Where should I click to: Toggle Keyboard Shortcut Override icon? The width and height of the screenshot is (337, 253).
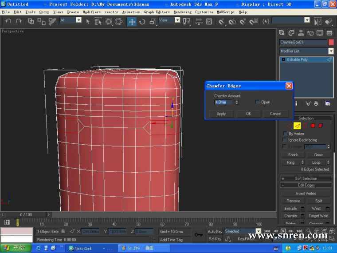point(209,21)
